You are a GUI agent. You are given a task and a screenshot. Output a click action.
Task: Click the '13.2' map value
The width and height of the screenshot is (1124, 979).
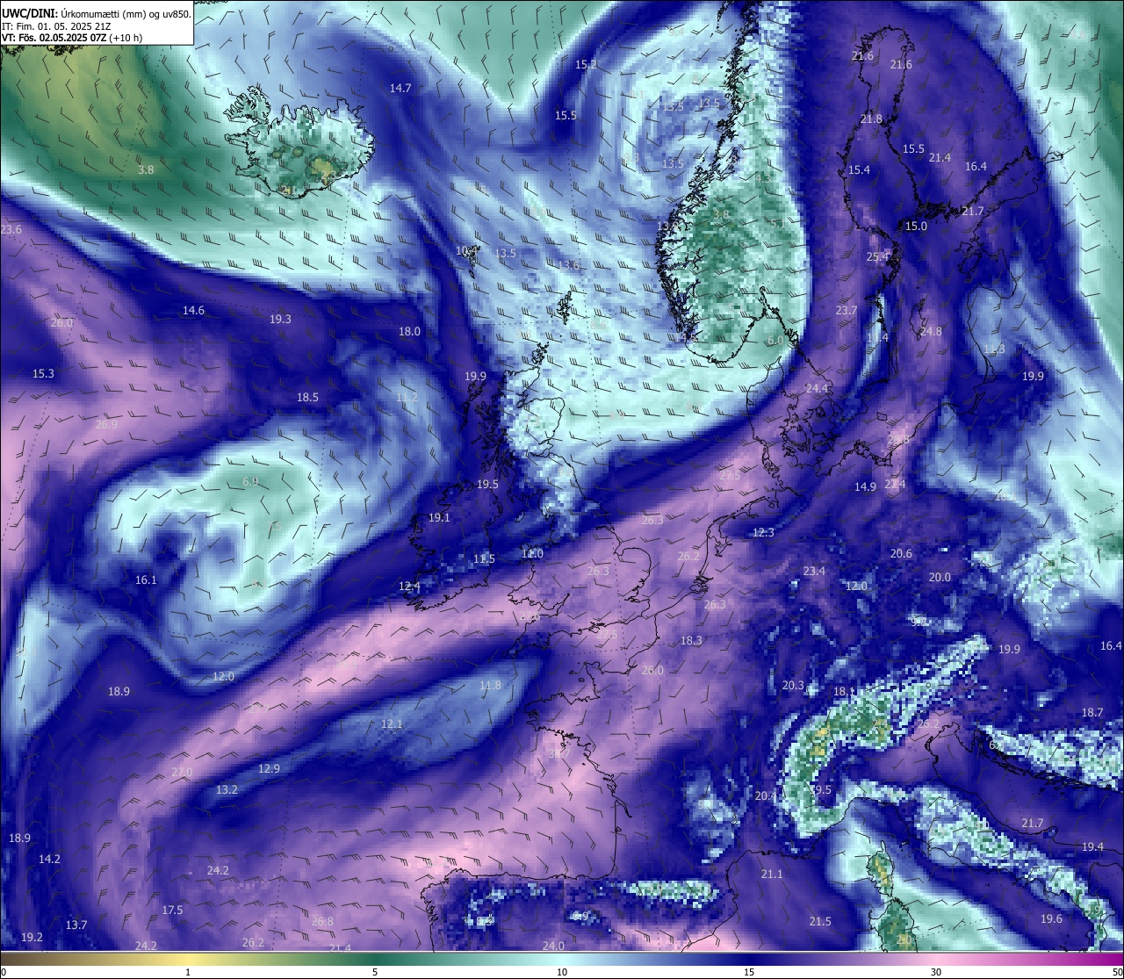[227, 790]
